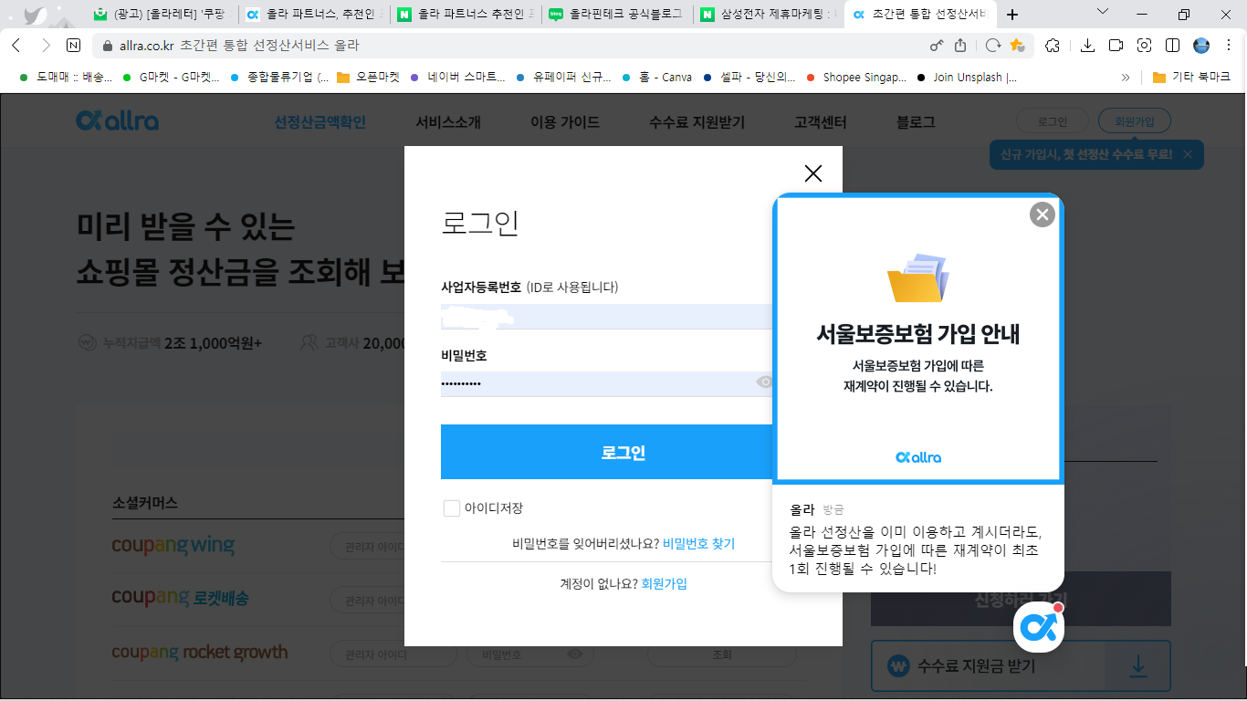Expand the tab search chevron
This screenshot has height=701, width=1247.
(x=1103, y=12)
